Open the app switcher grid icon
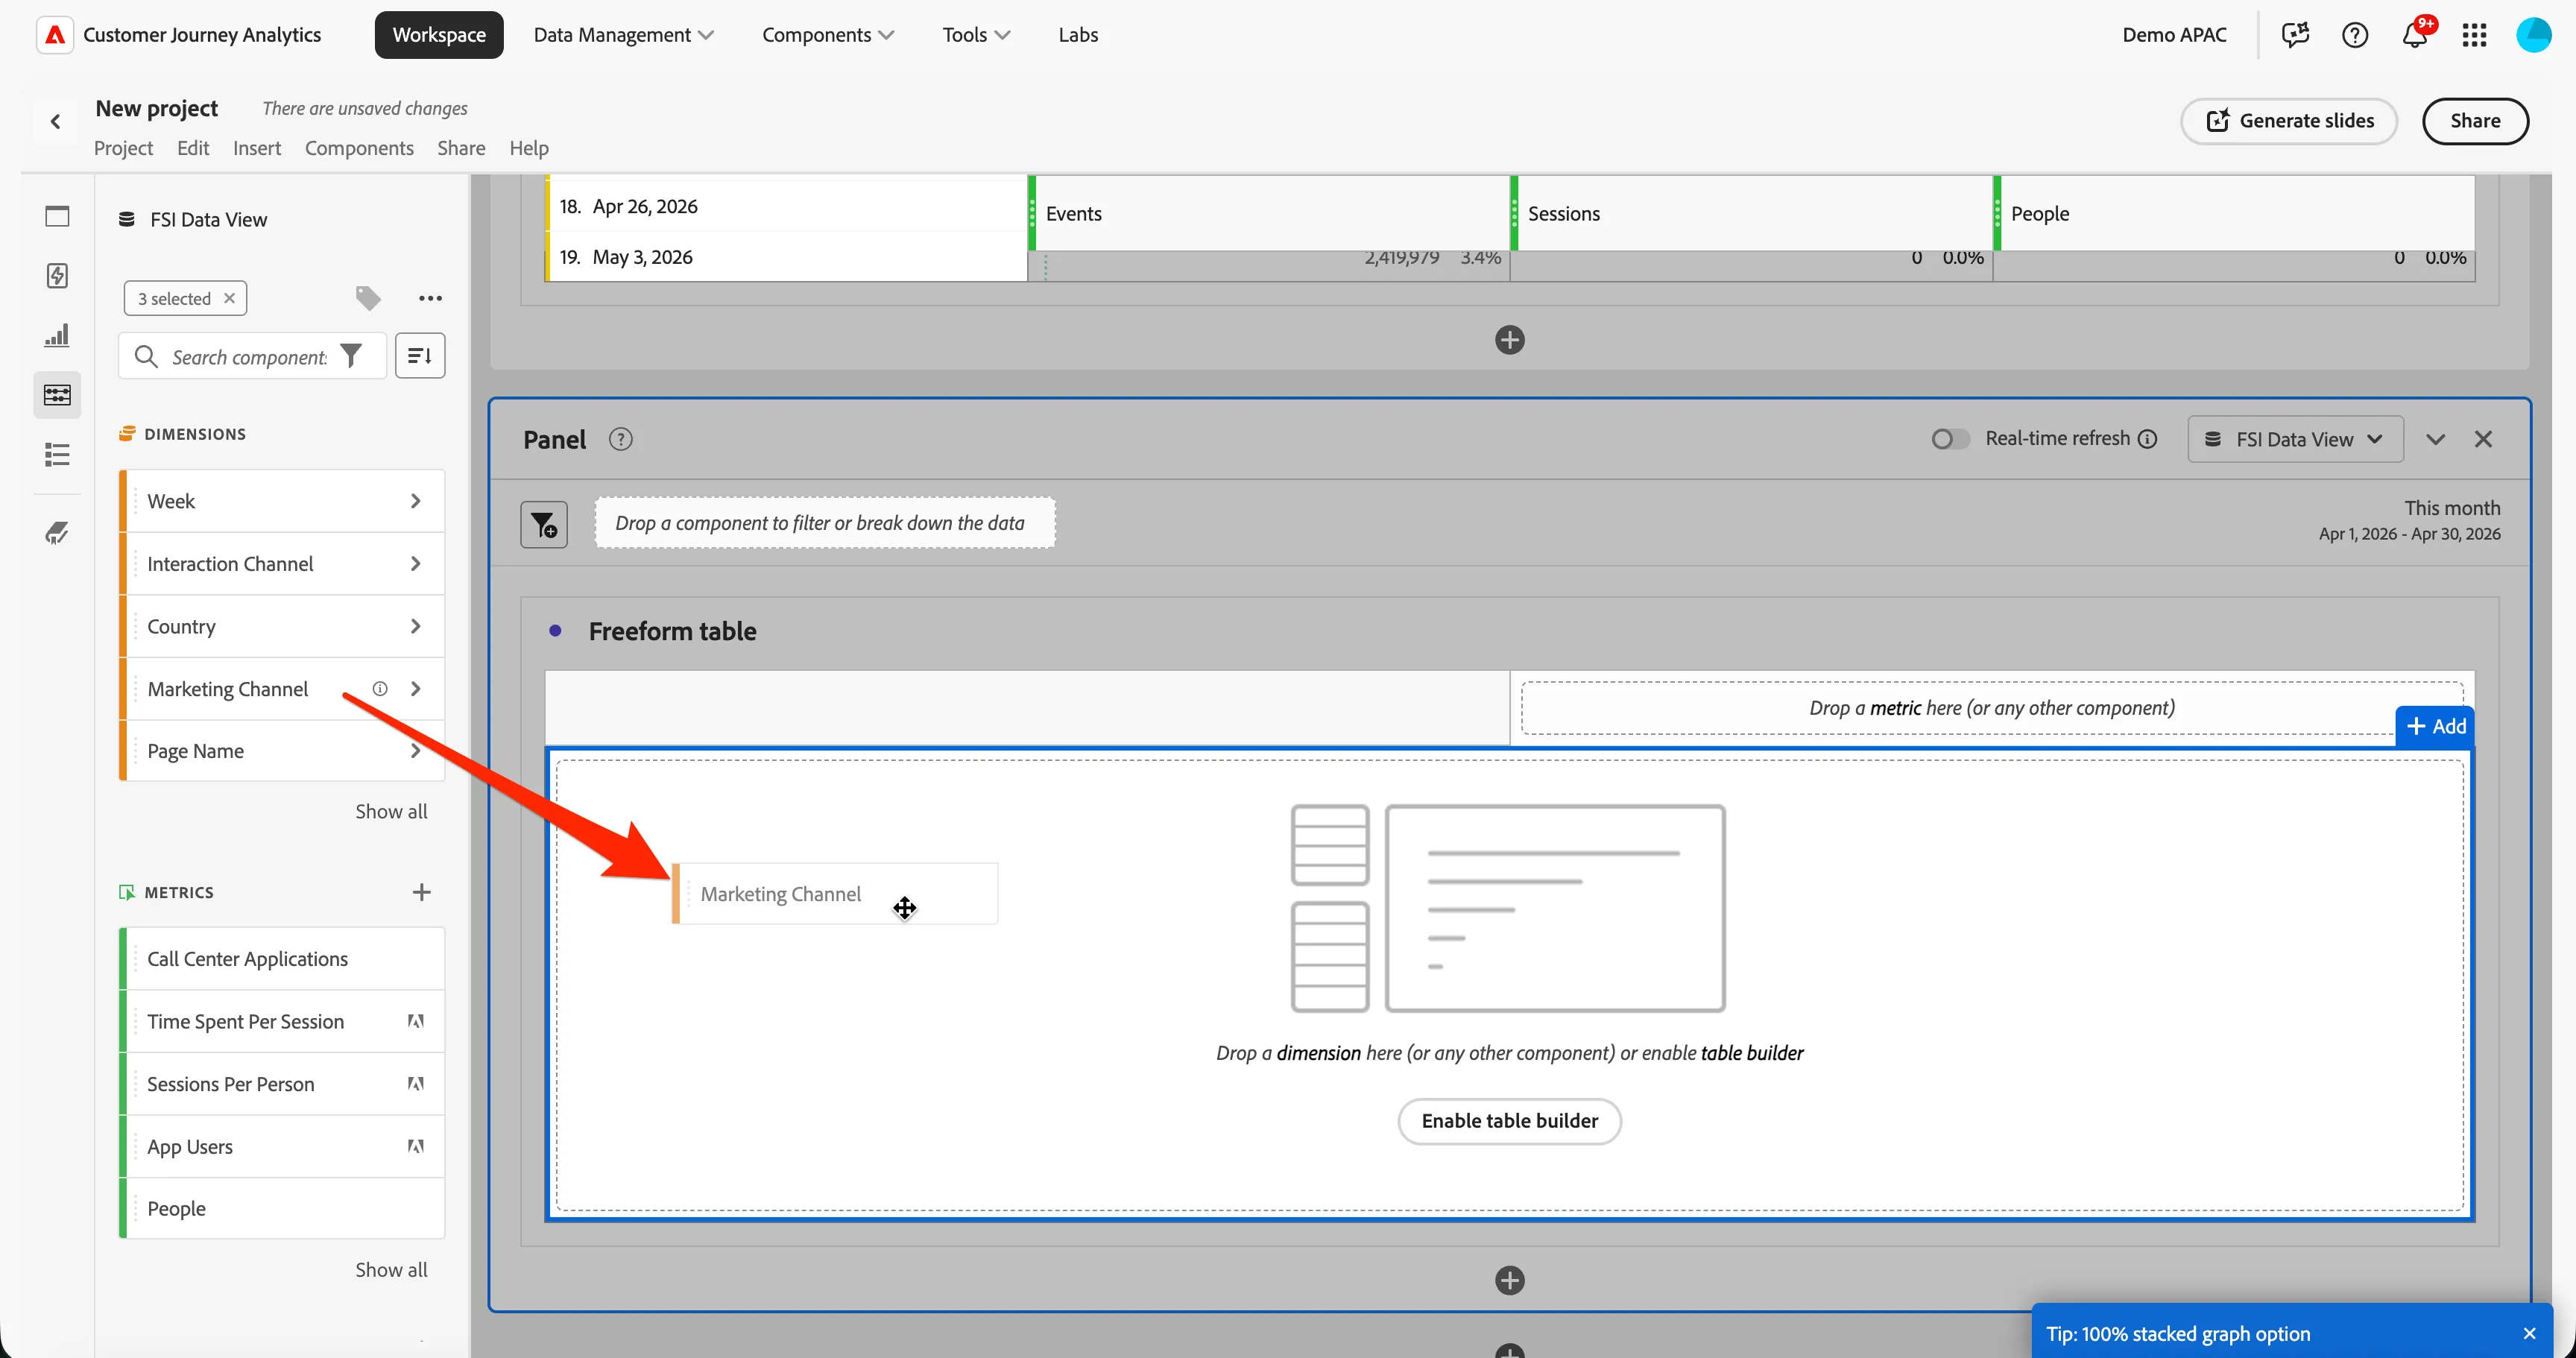The image size is (2576, 1358). coord(2474,35)
